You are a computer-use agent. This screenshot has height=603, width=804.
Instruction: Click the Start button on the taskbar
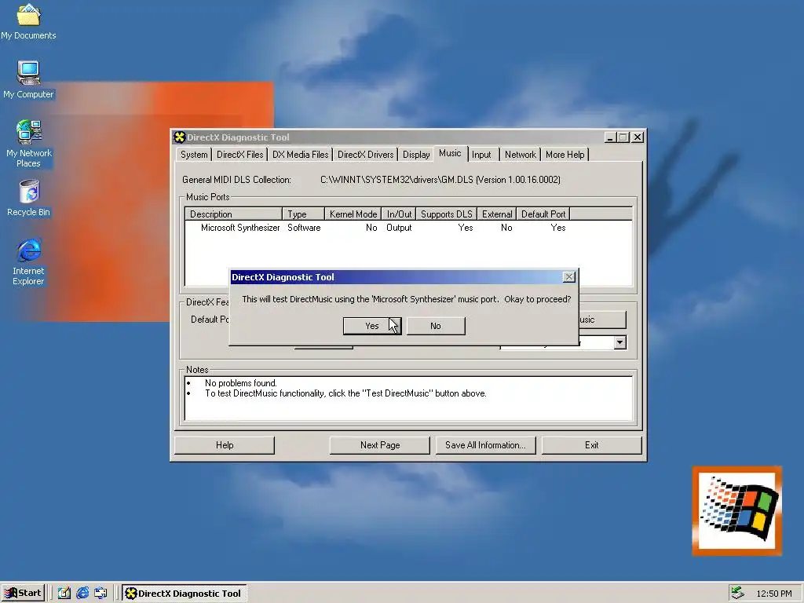click(23, 594)
